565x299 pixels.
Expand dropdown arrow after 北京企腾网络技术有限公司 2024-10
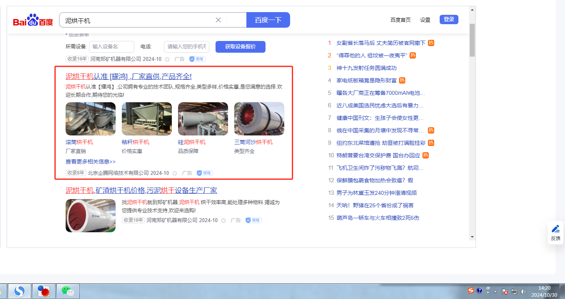(175, 173)
